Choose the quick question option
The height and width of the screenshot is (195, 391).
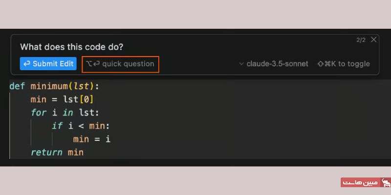pos(120,64)
